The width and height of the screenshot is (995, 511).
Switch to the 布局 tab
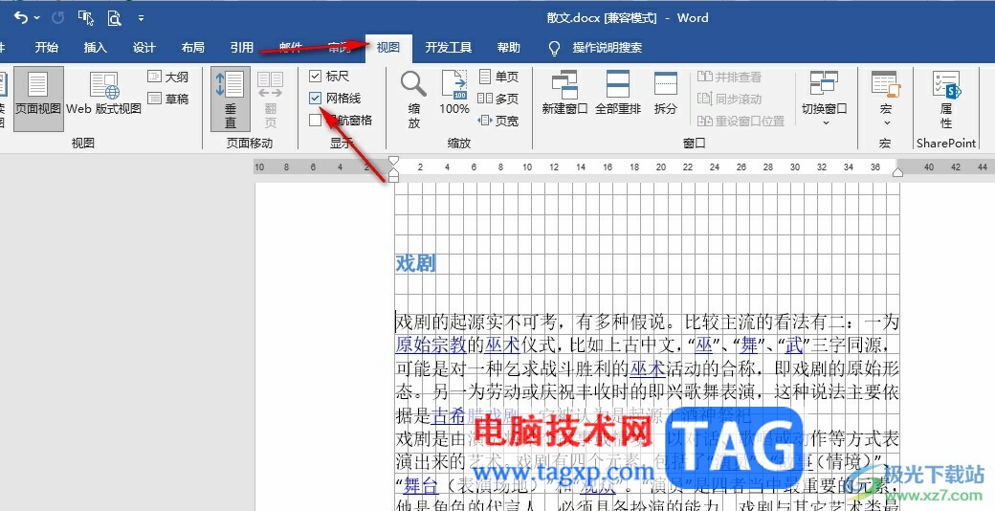(193, 48)
